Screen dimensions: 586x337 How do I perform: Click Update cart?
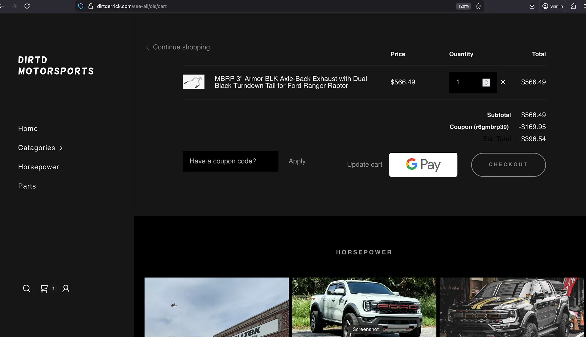365,165
